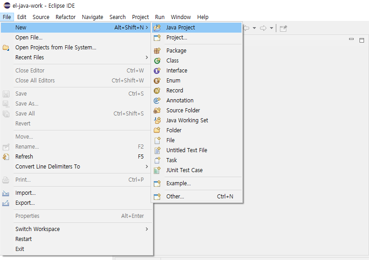Image resolution: width=369 pixels, height=260 pixels.
Task: Choose Class from New submenu
Action: [197, 61]
